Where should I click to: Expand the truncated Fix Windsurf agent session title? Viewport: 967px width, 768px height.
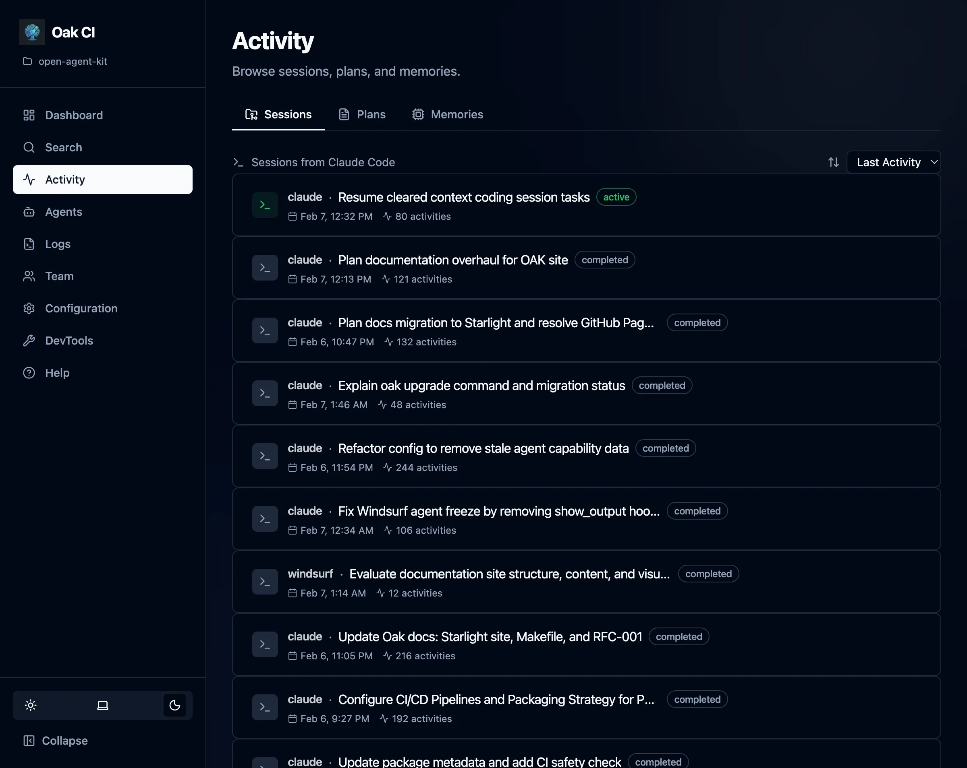pyautogui.click(x=498, y=511)
